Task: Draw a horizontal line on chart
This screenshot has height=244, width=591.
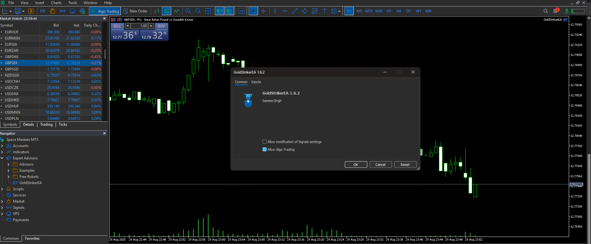Action: coord(285,11)
